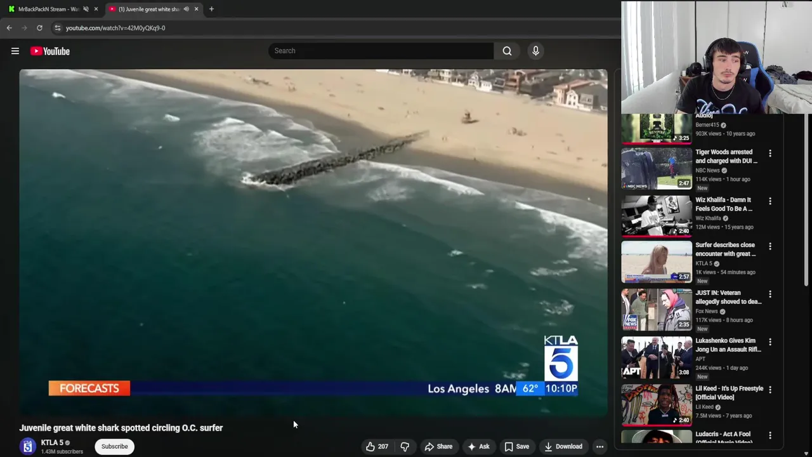This screenshot has height=457, width=812.
Task: Open the Wiz Khalifa video thumbnail
Action: tap(657, 216)
